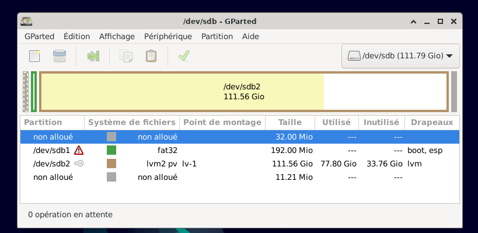The height and width of the screenshot is (233, 478).
Task: Click the '77.80 Gio' used cell
Action: (x=339, y=164)
